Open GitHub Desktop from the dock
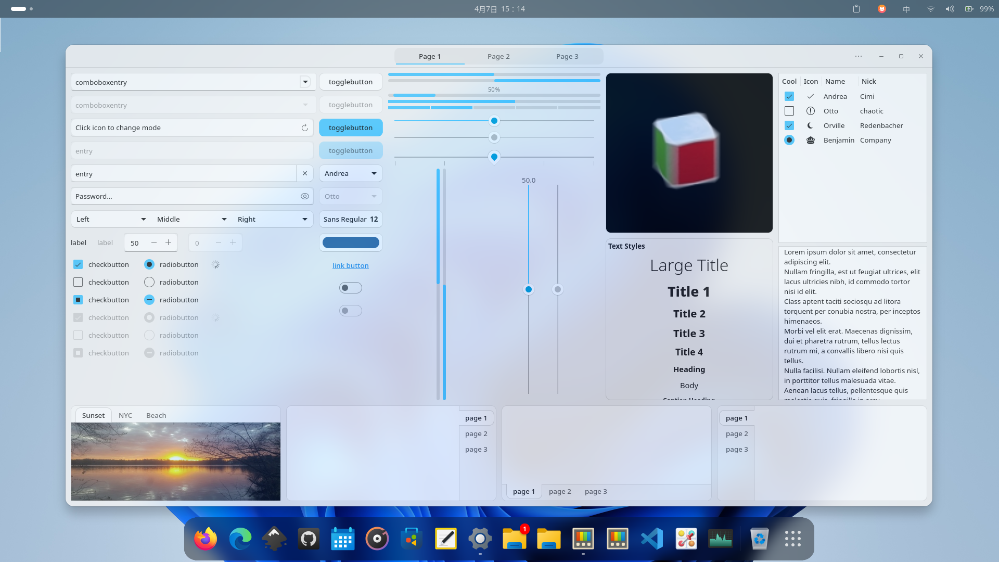Viewport: 999px width, 562px height. (309, 539)
